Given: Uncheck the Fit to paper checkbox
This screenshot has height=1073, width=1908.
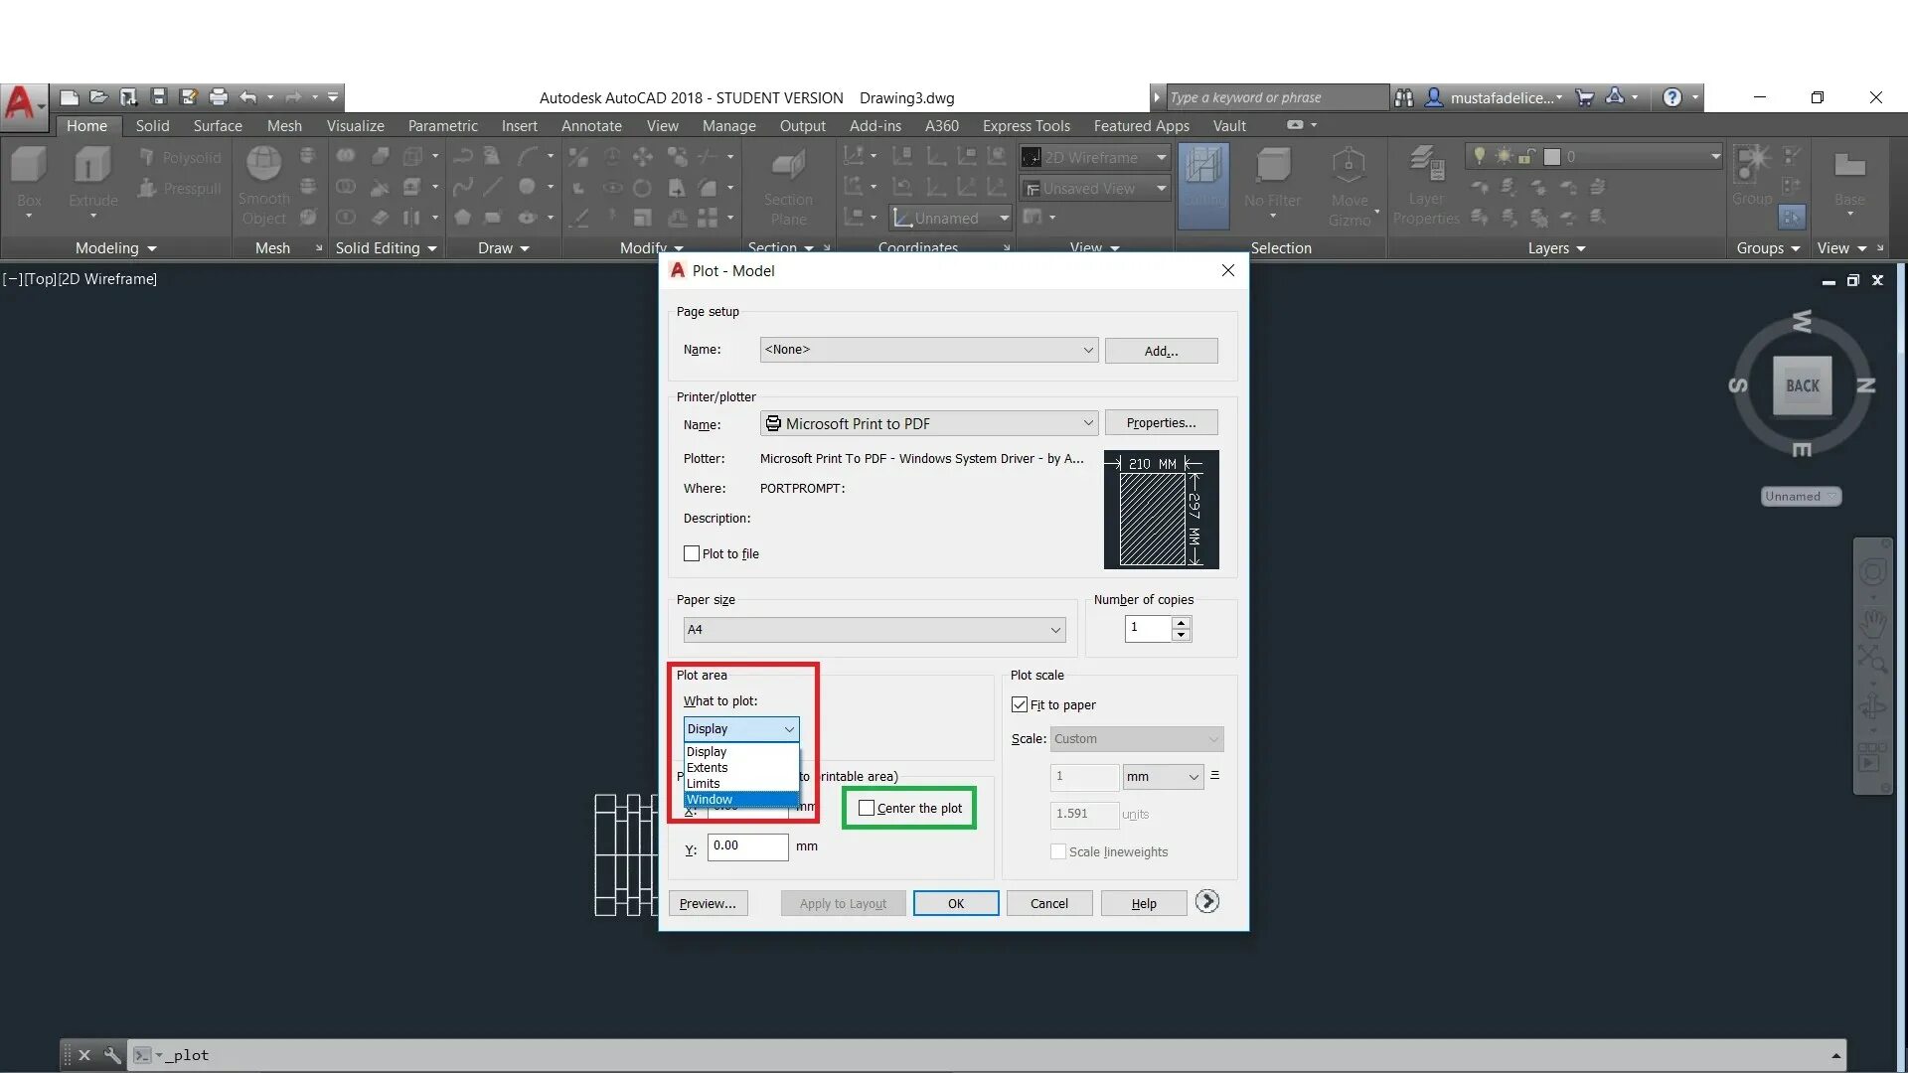Looking at the screenshot, I should pos(1020,705).
